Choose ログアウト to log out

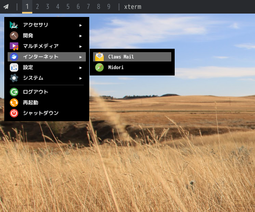click(47, 92)
